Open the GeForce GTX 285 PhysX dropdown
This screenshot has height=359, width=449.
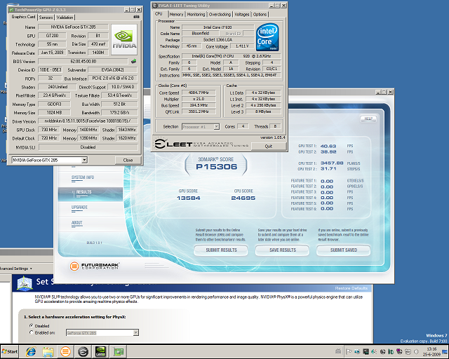[x=135, y=332]
